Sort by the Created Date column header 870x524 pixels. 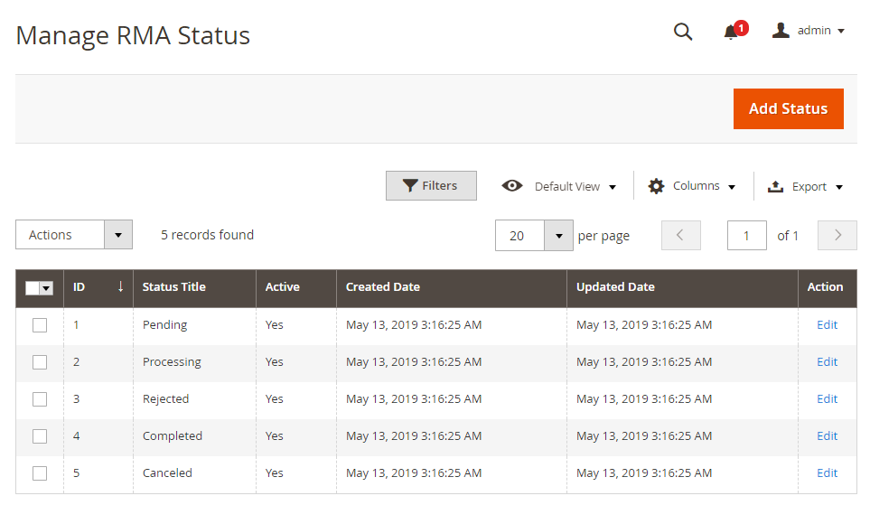tap(383, 287)
